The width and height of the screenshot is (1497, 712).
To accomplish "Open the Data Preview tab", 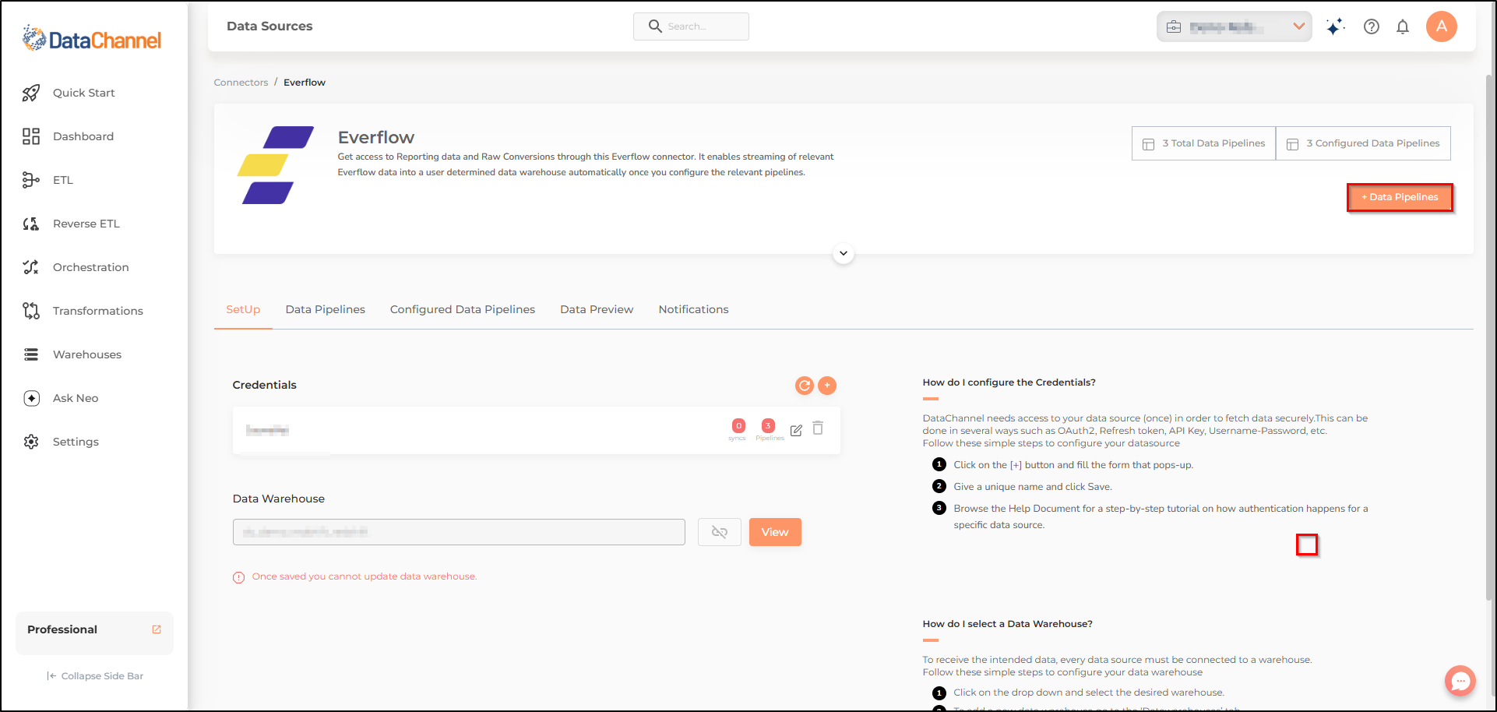I will (x=597, y=309).
